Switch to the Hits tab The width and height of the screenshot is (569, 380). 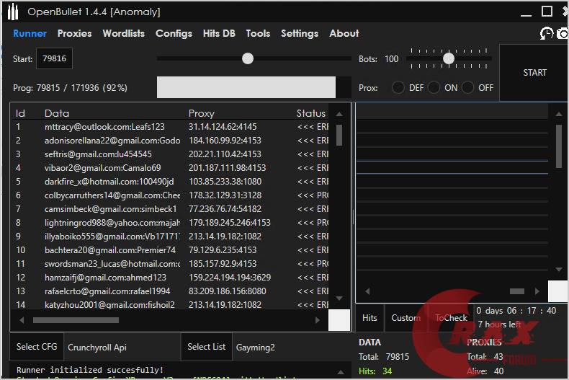pos(369,318)
